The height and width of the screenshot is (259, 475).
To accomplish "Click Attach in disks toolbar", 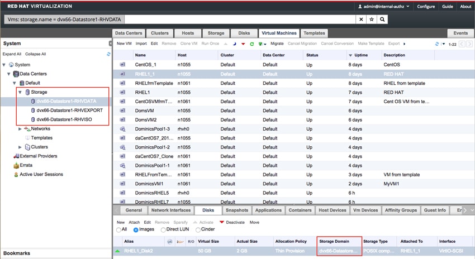I will point(134,222).
